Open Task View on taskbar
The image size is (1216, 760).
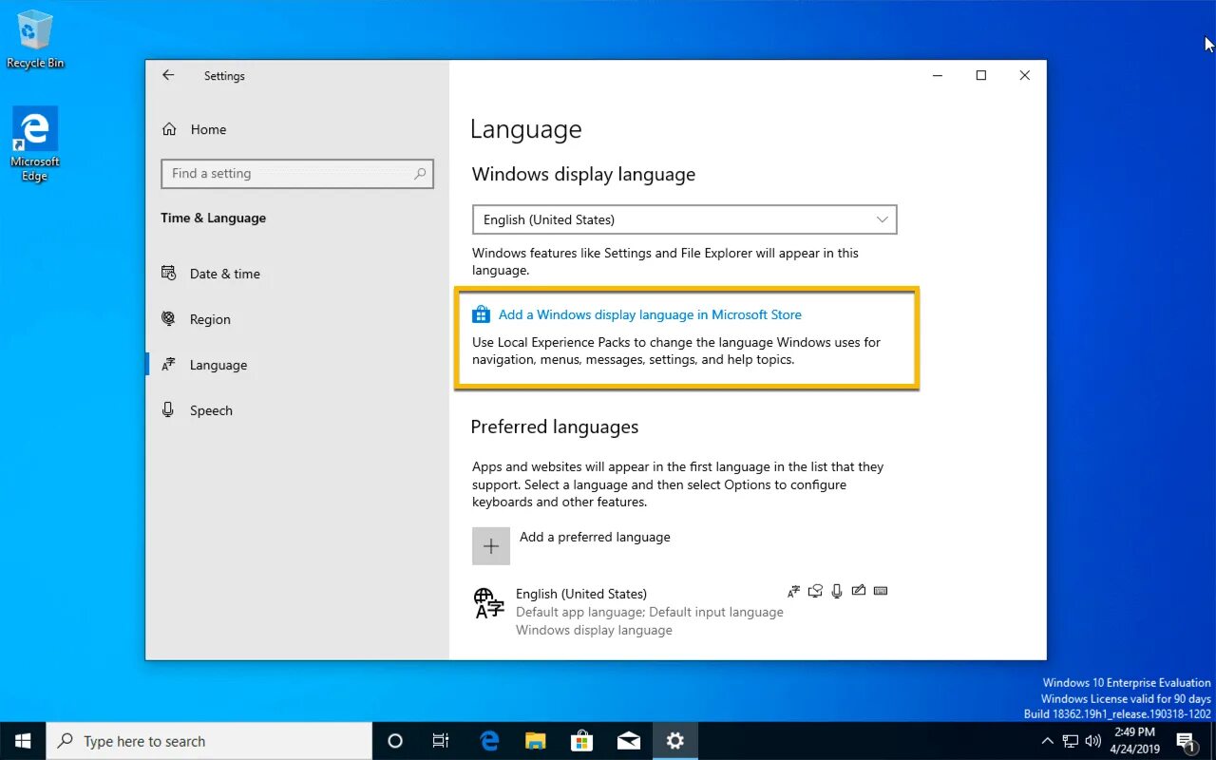point(441,741)
